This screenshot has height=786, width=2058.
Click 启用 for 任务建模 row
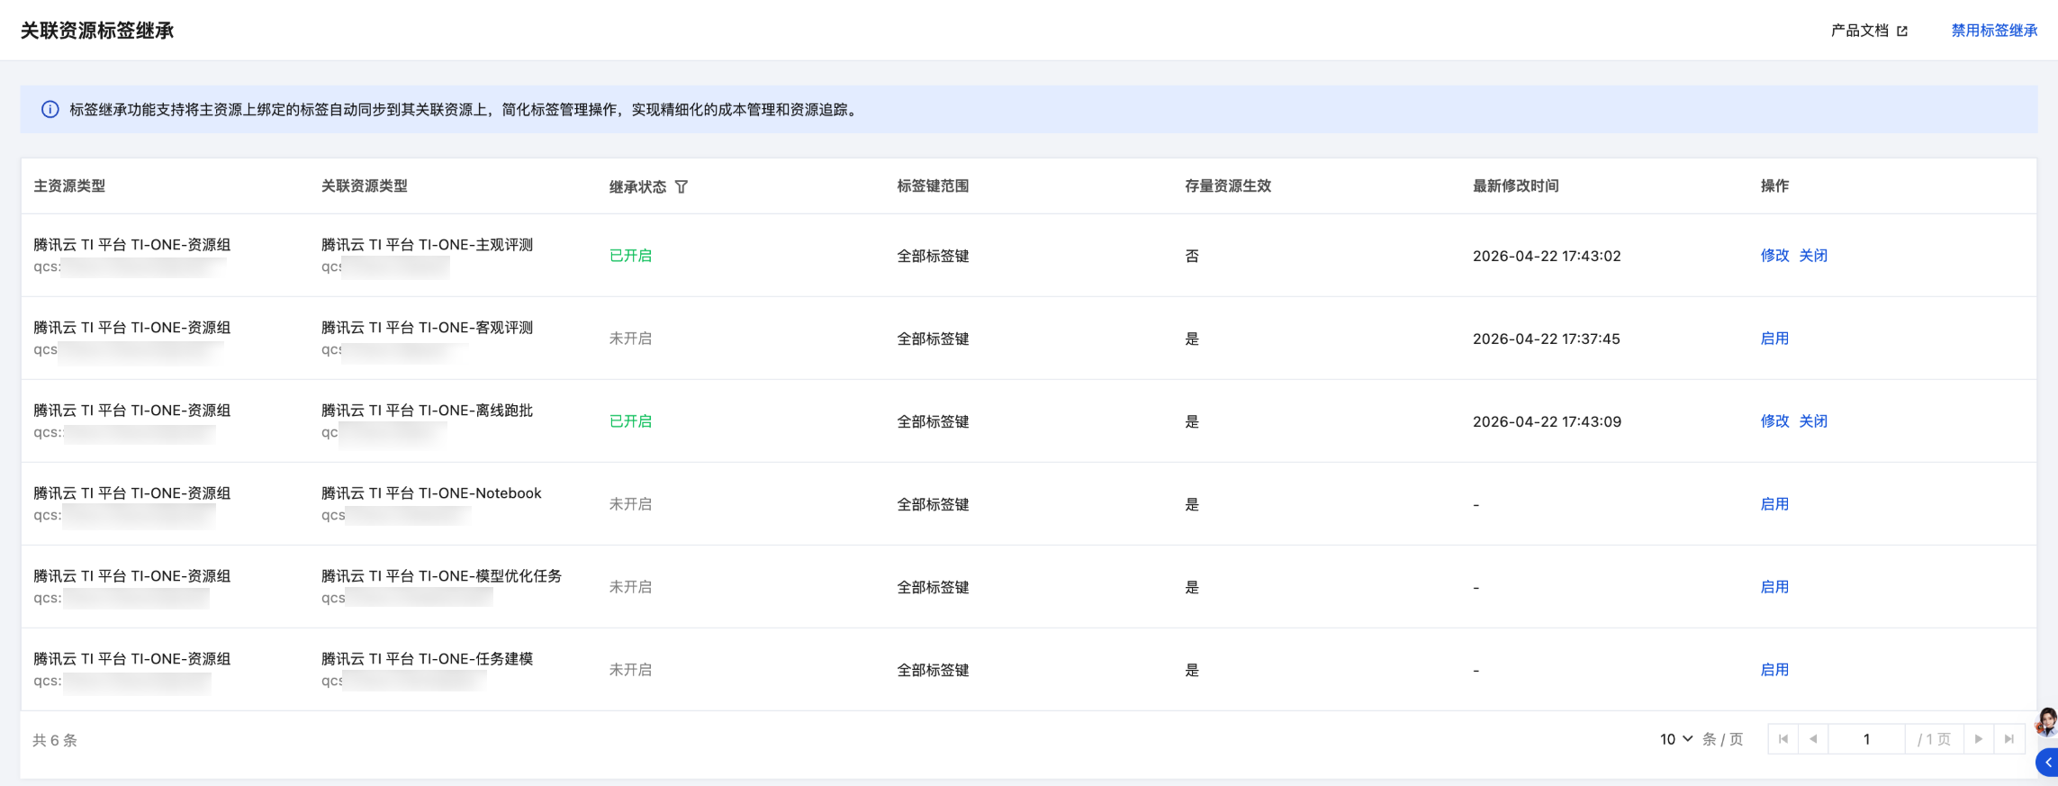point(1774,670)
